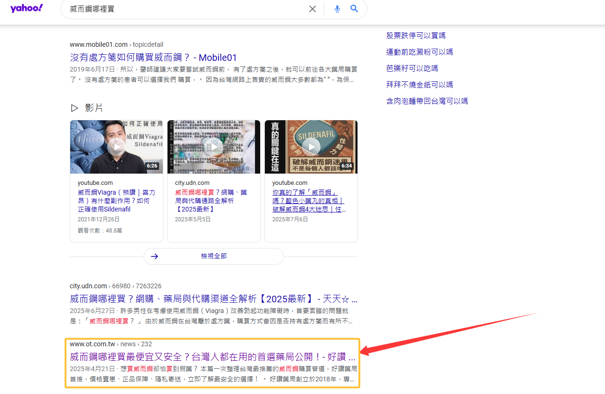Image resolution: width=605 pixels, height=394 pixels.
Task: Select related search 拜拜不燒金紙可以嗎
Action: pyautogui.click(x=420, y=85)
